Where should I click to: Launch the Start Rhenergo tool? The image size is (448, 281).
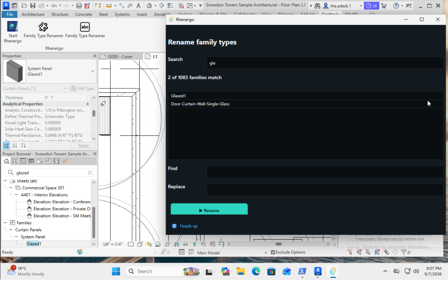click(13, 32)
